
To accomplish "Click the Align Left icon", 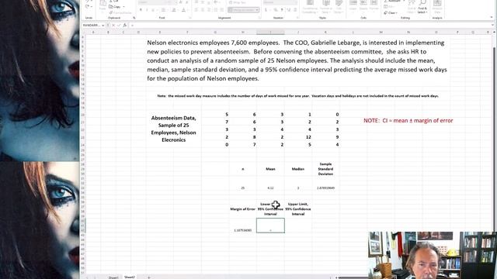I will coord(196,10).
